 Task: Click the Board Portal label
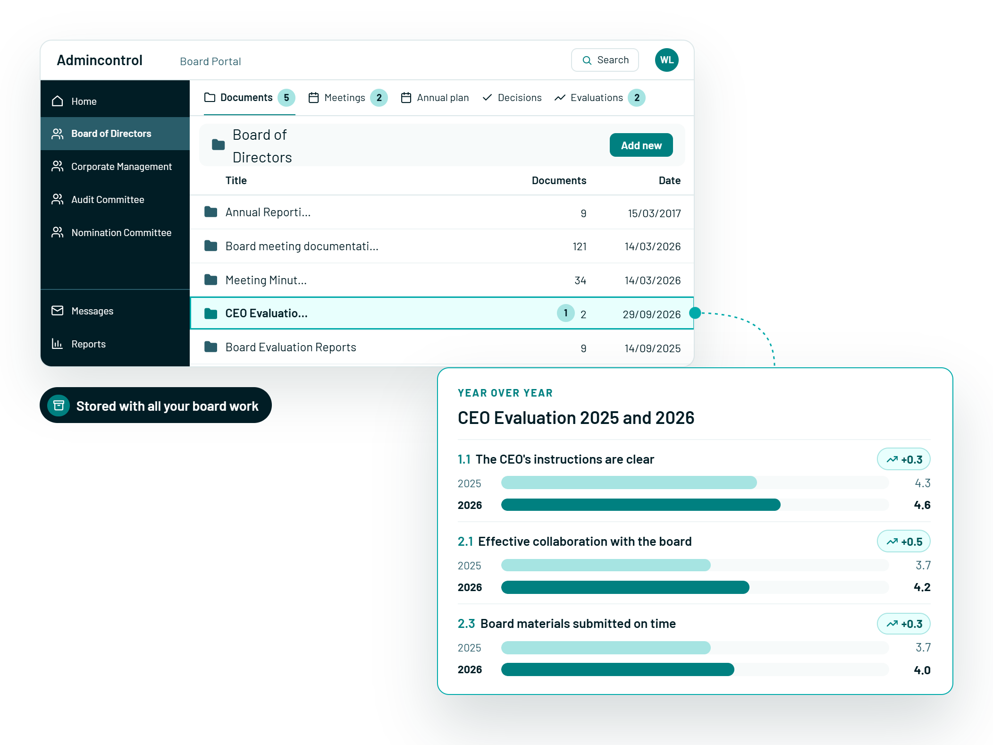click(210, 61)
